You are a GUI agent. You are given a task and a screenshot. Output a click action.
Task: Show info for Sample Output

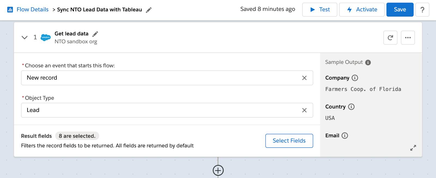point(368,63)
